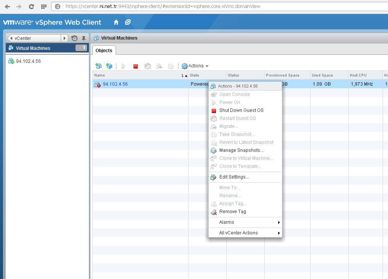Open the vSphere window switcher icon beside Home

(128, 22)
